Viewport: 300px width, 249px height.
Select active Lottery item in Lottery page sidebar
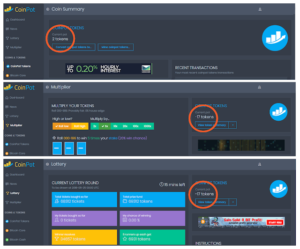coord(13,193)
